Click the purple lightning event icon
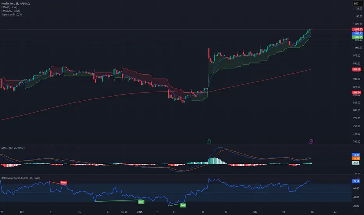Viewport: 364px width, 215px height. coord(310,142)
